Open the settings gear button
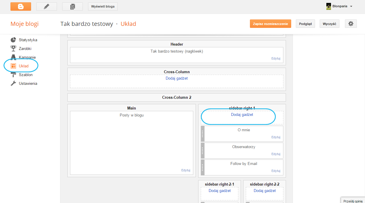The width and height of the screenshot is (365, 203). [x=351, y=24]
